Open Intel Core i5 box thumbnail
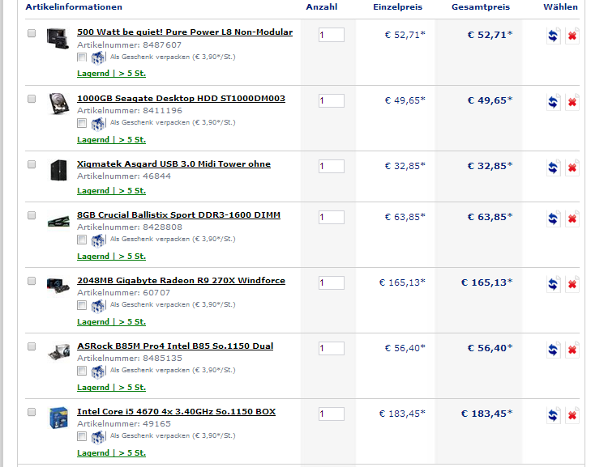The height and width of the screenshot is (467, 591). click(58, 417)
